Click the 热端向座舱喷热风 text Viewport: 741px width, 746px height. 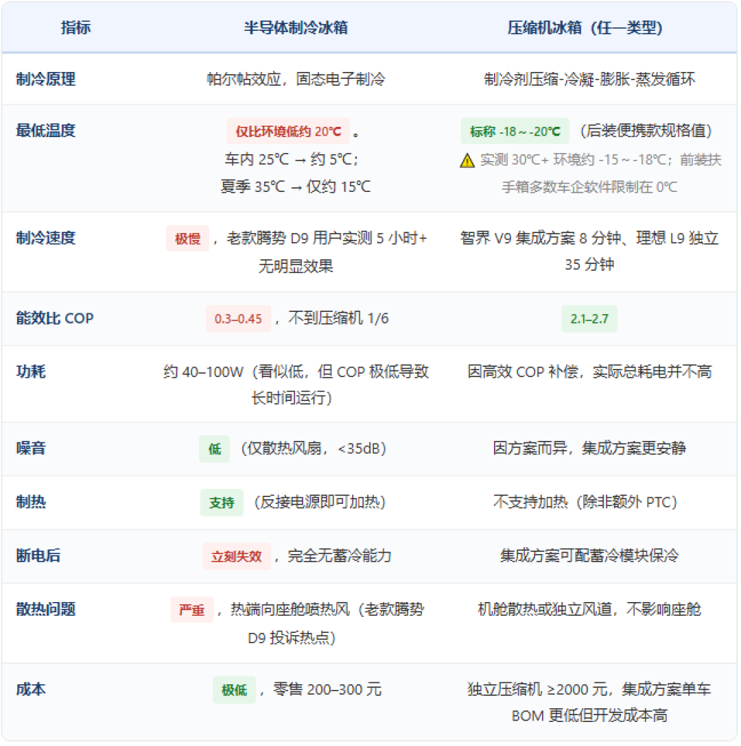(290, 610)
